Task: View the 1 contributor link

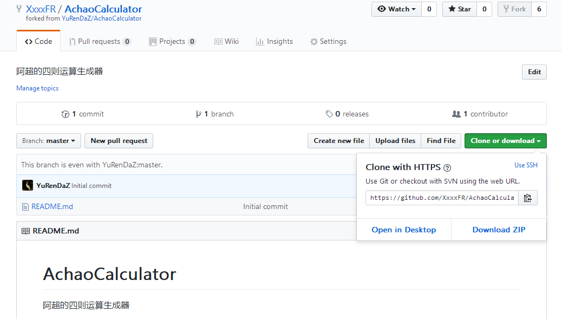Action: 480,114
